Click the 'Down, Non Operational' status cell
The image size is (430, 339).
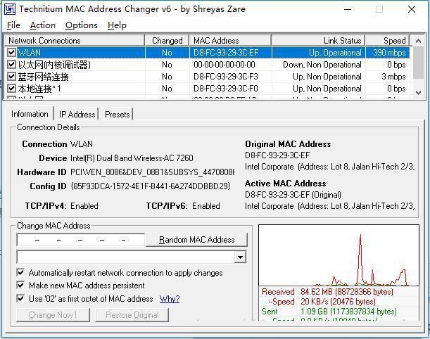[x=322, y=65]
